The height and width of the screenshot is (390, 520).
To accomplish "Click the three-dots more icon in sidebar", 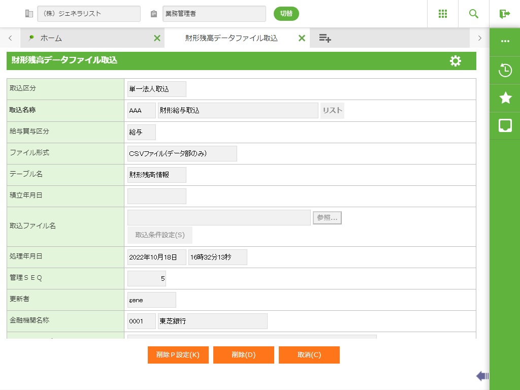I will pyautogui.click(x=505, y=41).
